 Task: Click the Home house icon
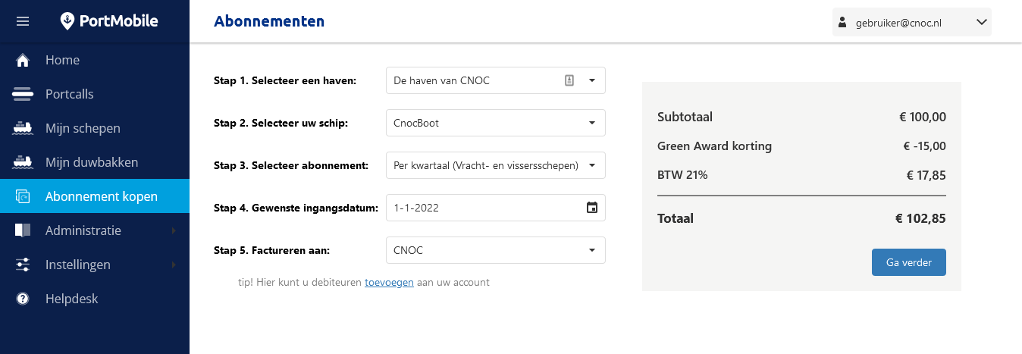tap(23, 61)
